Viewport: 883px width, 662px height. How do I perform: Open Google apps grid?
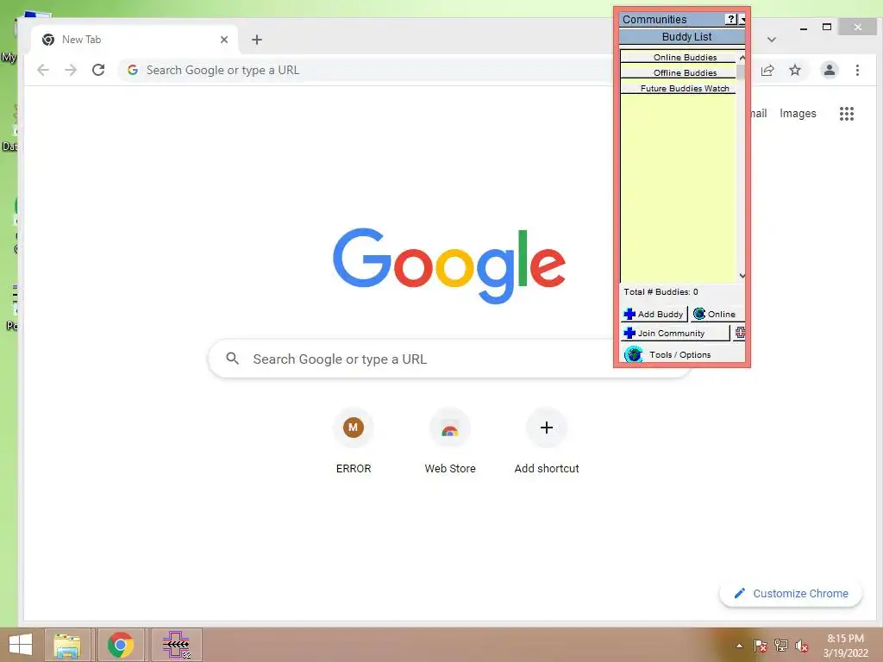[x=847, y=114]
